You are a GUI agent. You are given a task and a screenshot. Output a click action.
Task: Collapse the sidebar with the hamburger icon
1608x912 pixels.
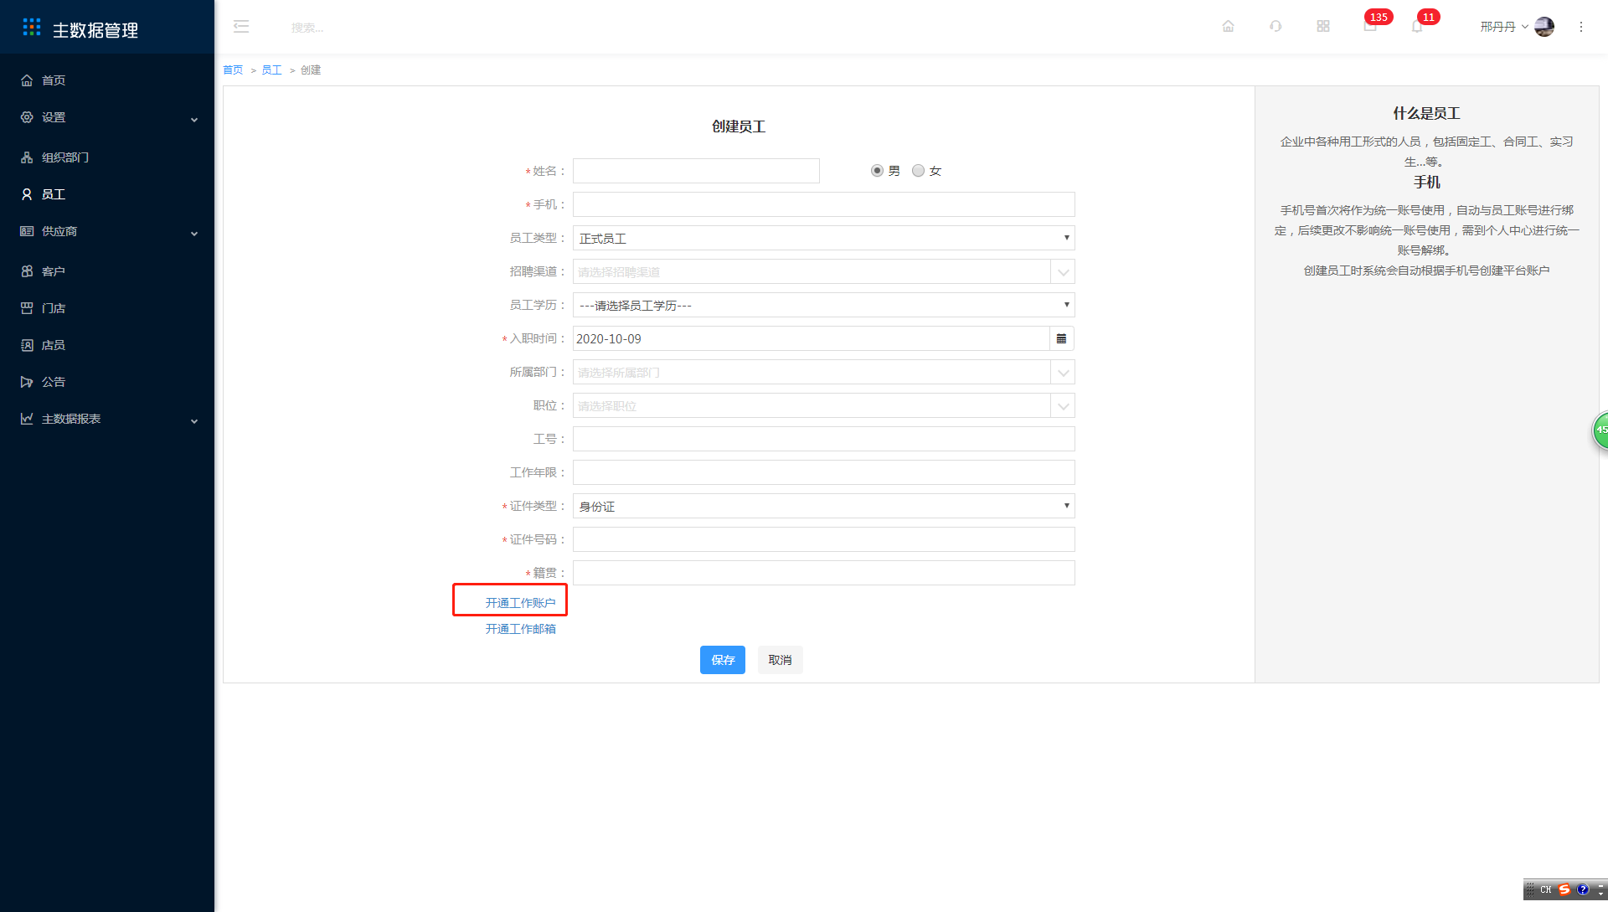(241, 27)
